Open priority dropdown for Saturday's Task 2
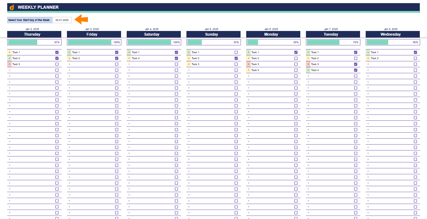The height and width of the screenshot is (219, 427). pyautogui.click(x=129, y=58)
